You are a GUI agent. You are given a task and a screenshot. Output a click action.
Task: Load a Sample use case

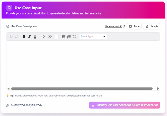click(152, 26)
